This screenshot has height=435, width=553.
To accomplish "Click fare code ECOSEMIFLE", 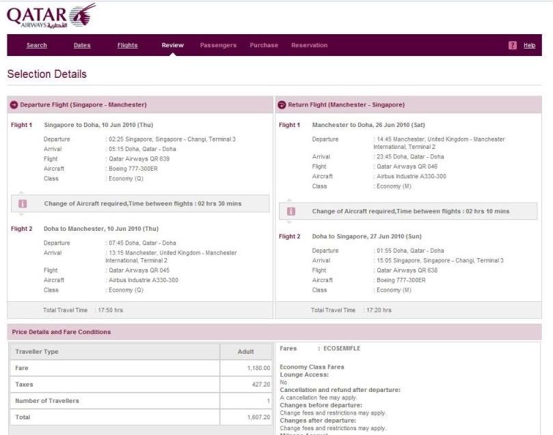I will click(342, 348).
